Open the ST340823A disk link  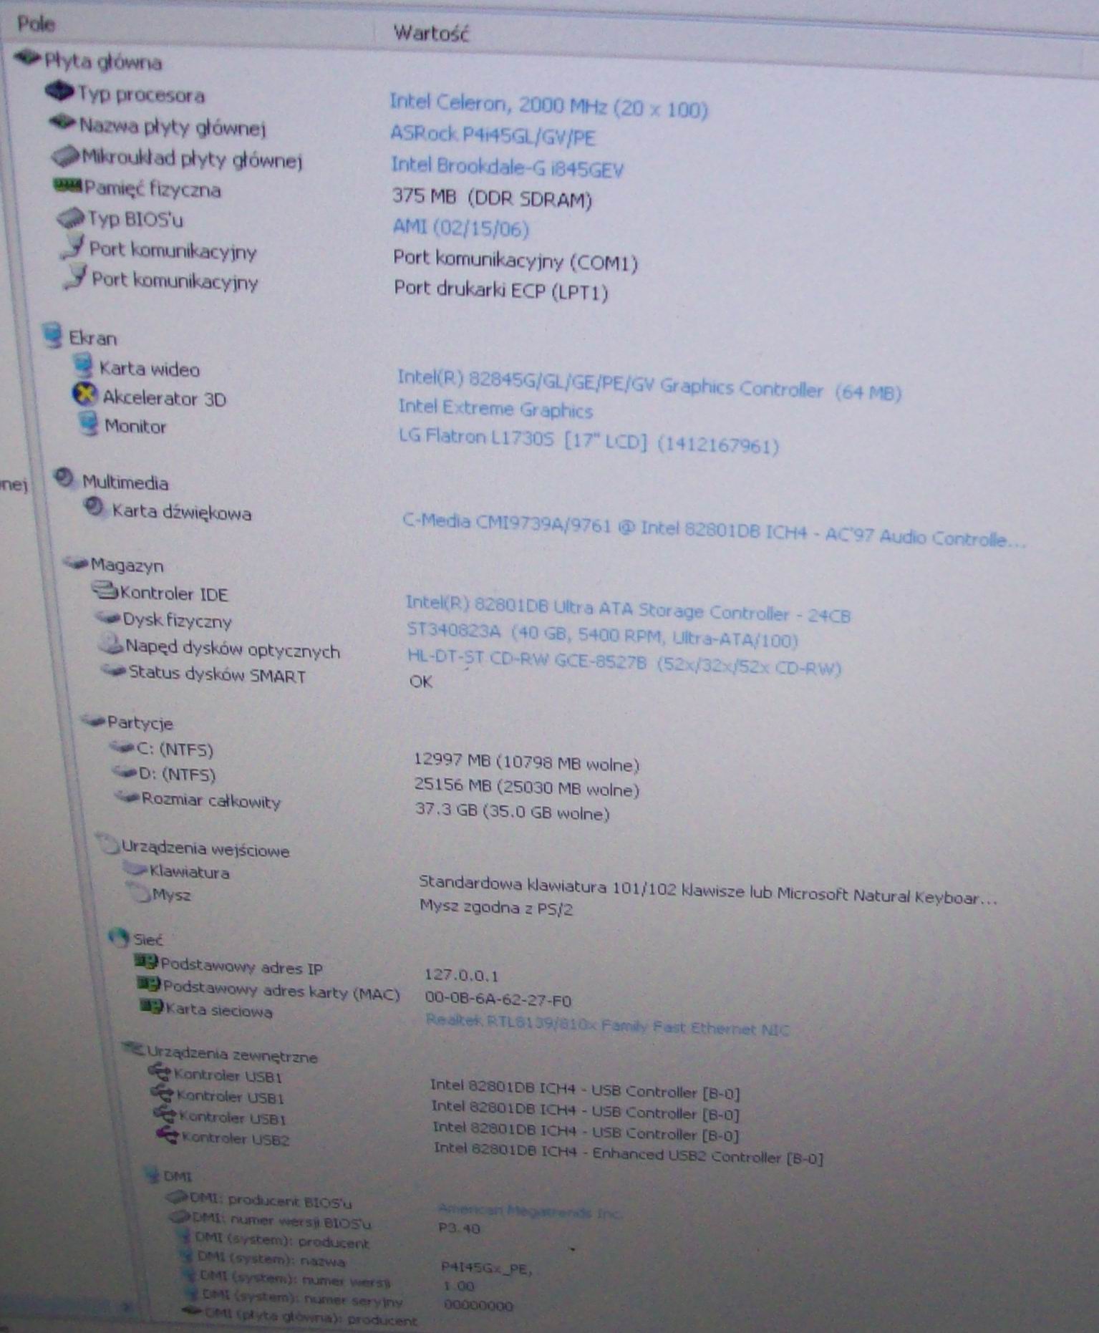pos(602,635)
